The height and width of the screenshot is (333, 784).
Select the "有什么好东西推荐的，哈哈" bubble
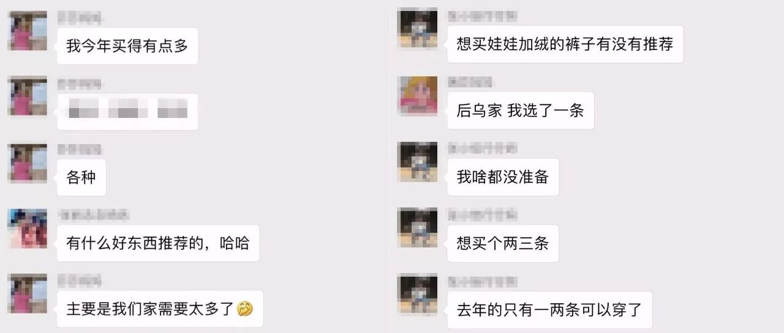pyautogui.click(x=158, y=243)
